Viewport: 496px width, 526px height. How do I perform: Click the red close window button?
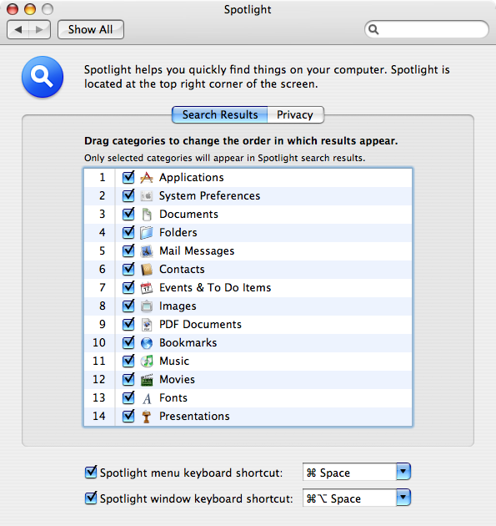tap(13, 9)
